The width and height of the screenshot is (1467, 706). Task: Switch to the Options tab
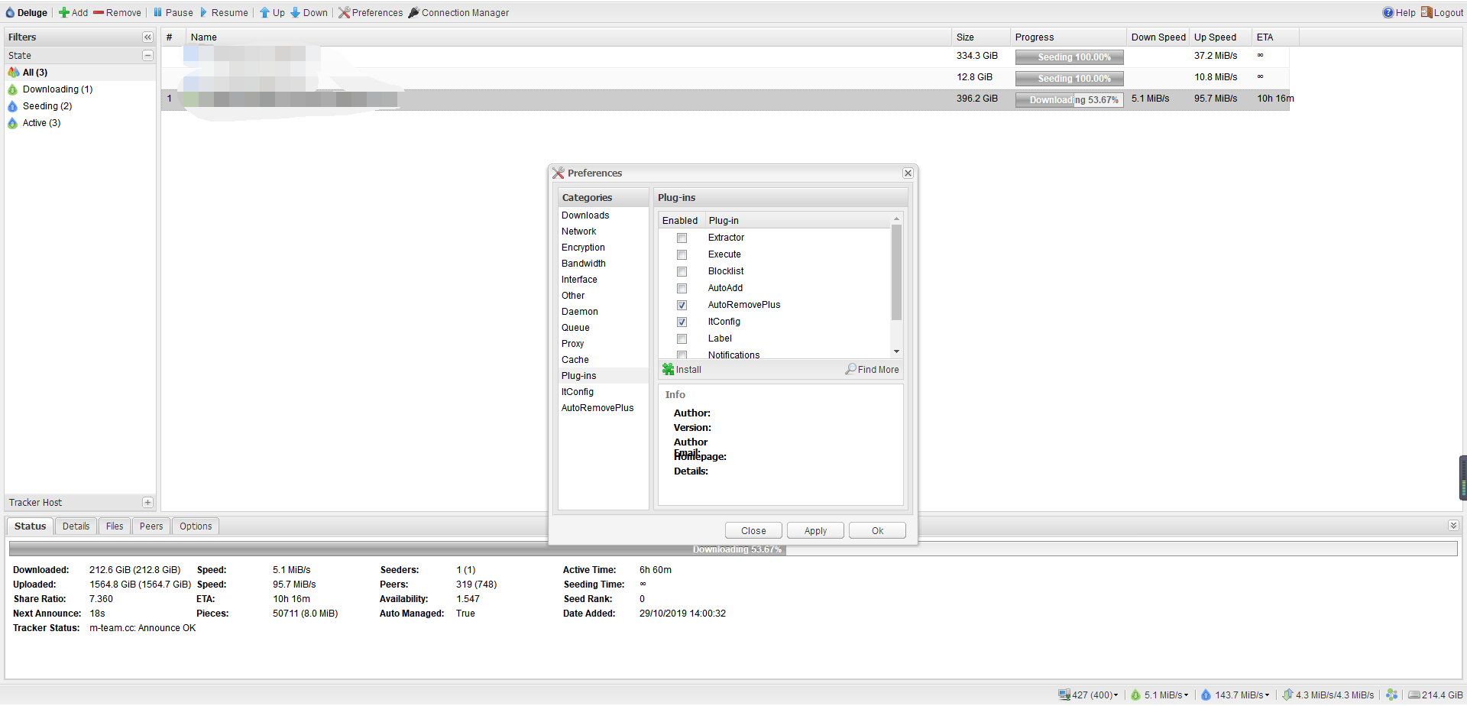click(x=196, y=526)
